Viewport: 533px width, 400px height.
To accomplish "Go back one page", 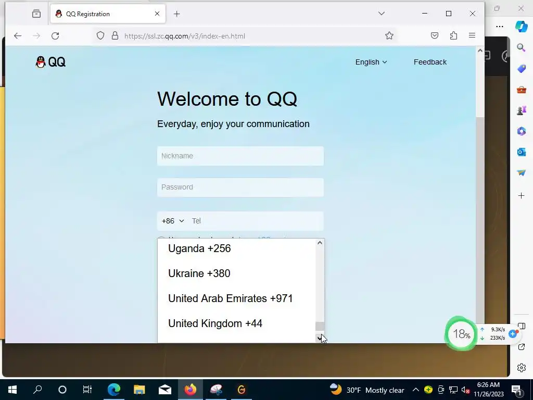I will click(x=18, y=36).
